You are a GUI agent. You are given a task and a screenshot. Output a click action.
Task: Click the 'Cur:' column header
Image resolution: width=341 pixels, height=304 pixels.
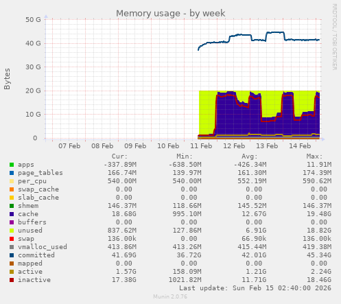click(119, 156)
